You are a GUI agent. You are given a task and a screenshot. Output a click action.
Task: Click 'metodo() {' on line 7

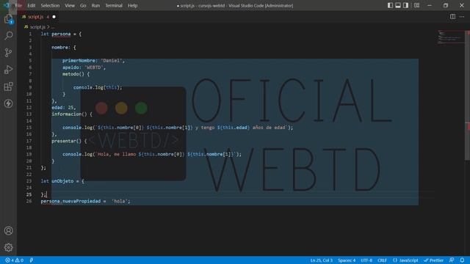(76, 74)
